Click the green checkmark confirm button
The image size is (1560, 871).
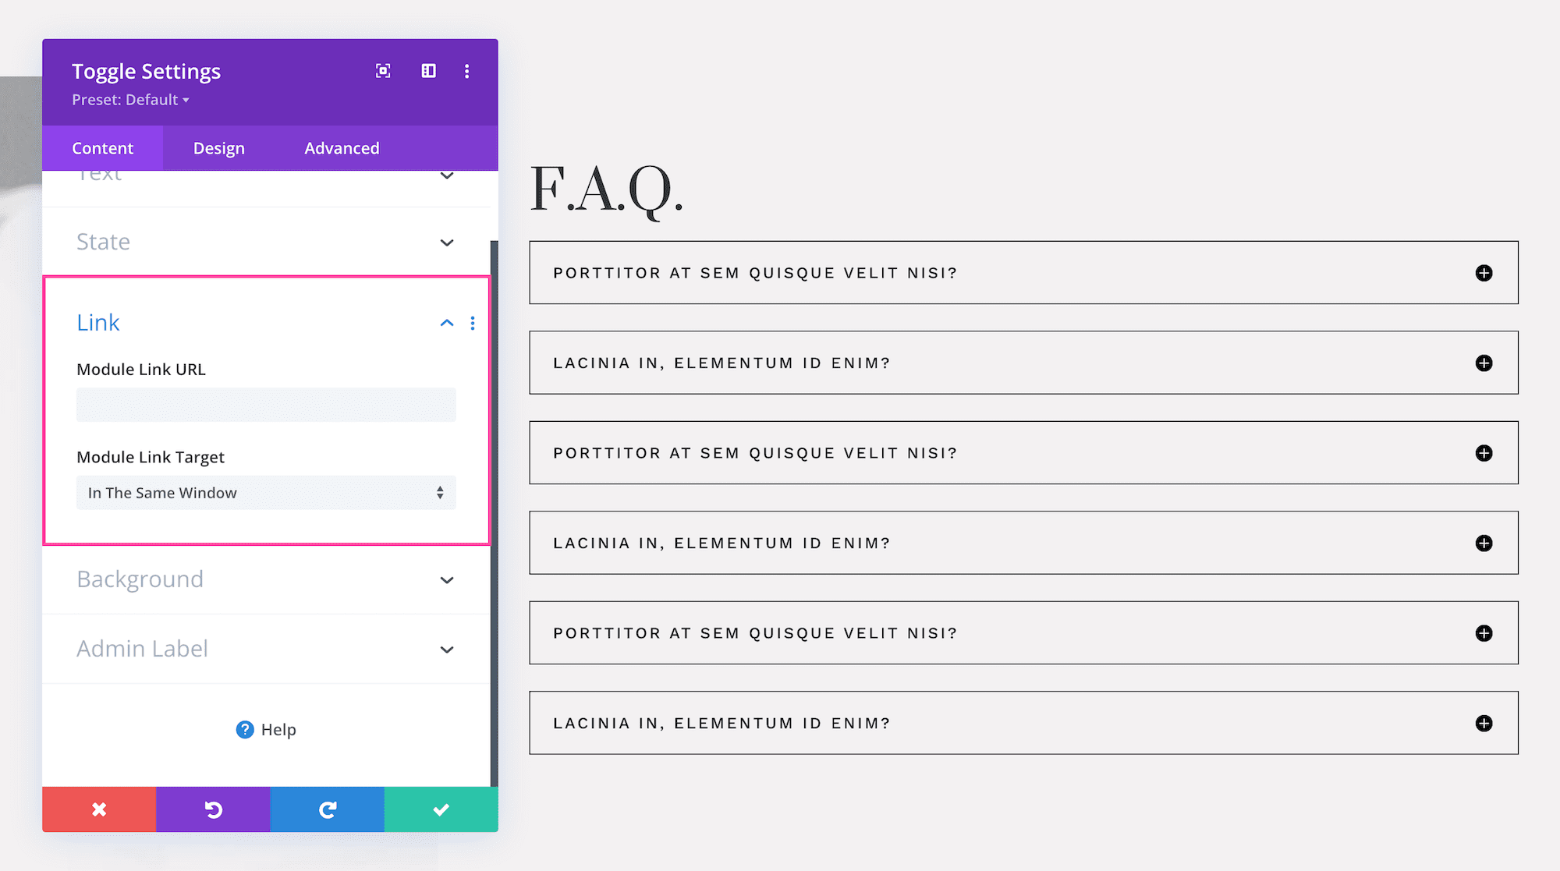click(441, 810)
